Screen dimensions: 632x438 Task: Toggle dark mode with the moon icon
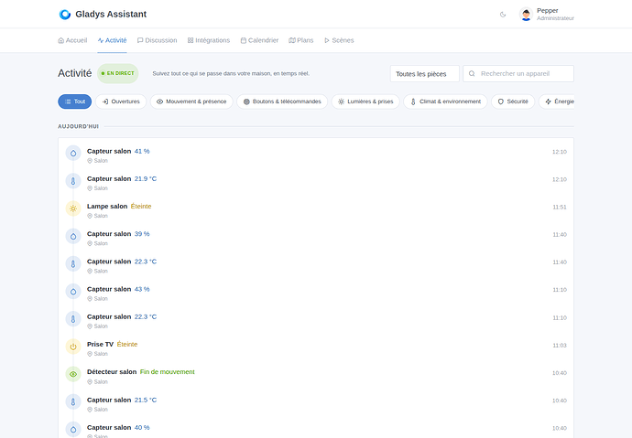(x=503, y=15)
